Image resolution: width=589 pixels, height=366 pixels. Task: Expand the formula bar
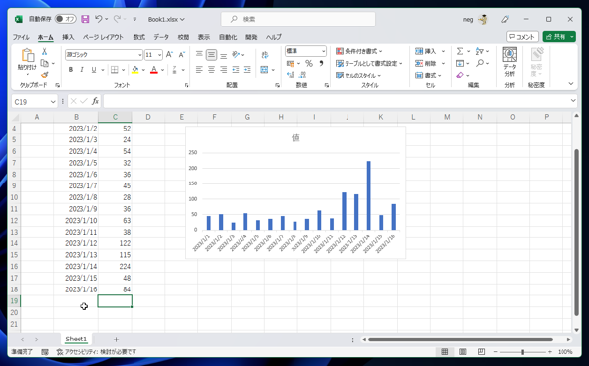(x=573, y=100)
